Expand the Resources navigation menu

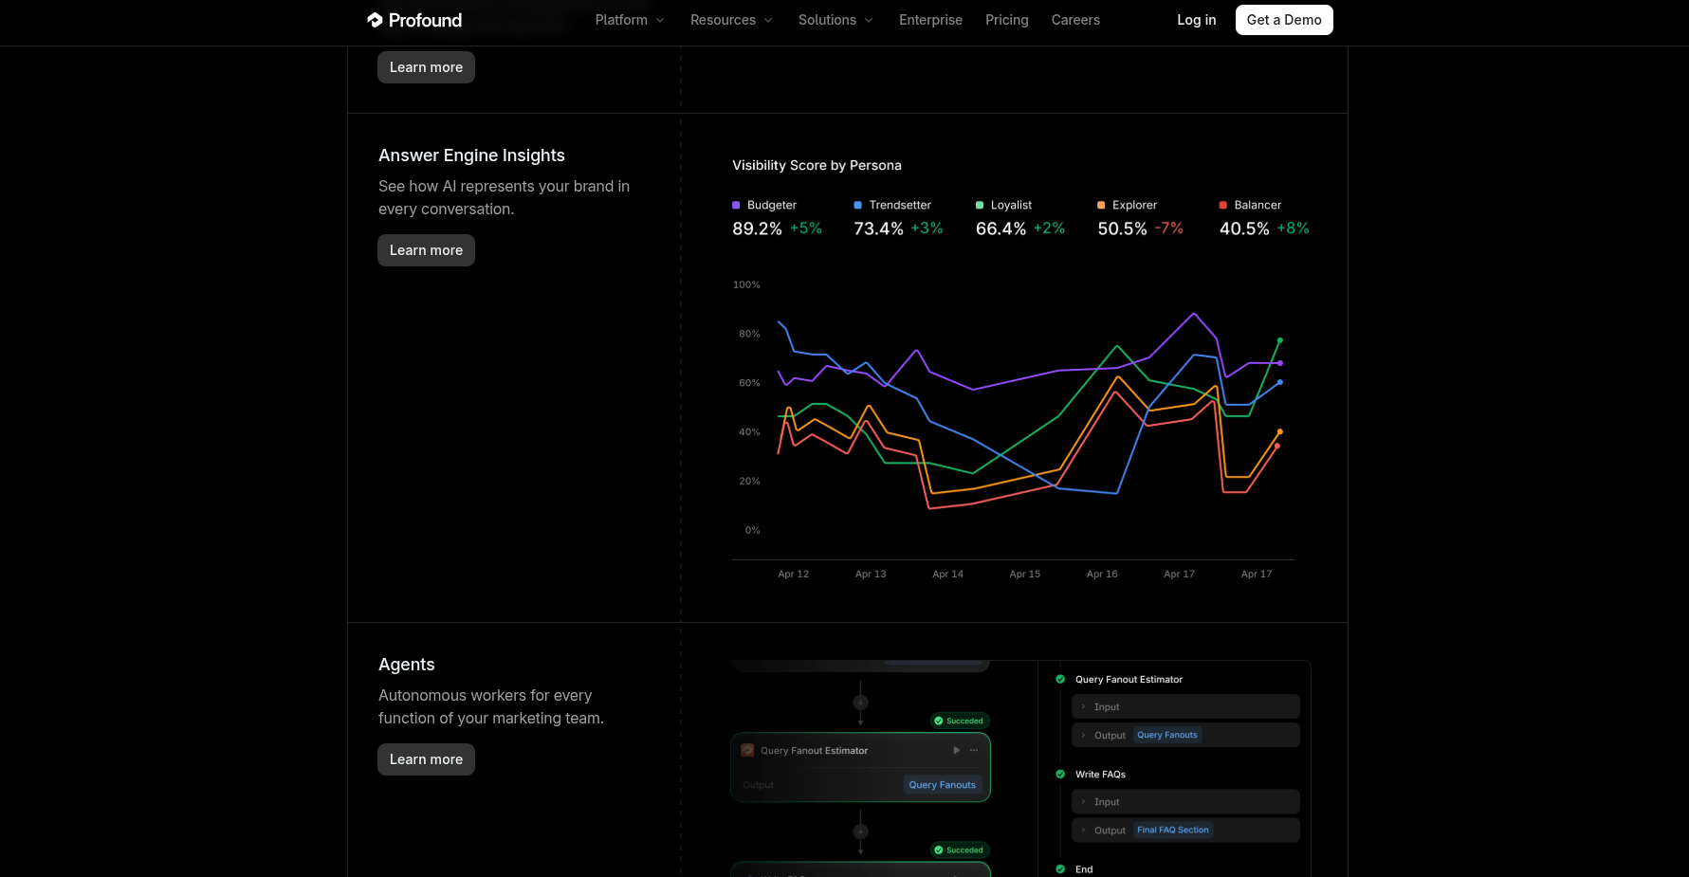click(x=731, y=20)
